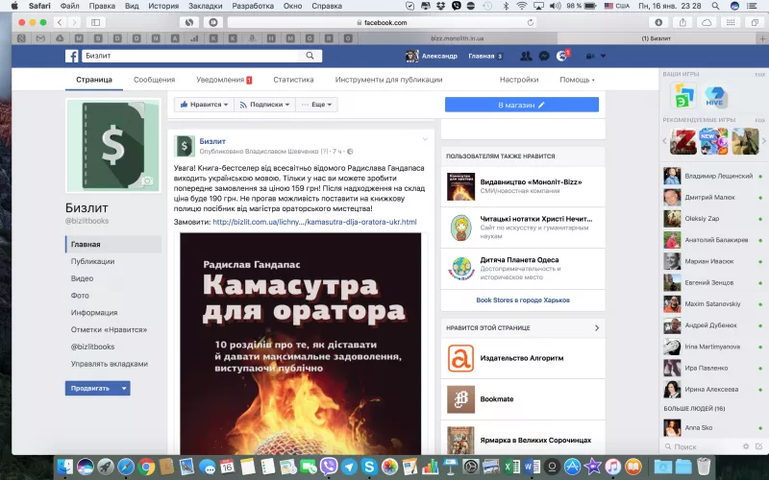Screen dimensions: 769x480
Task: Open App Store from the Dock
Action: pos(572,467)
